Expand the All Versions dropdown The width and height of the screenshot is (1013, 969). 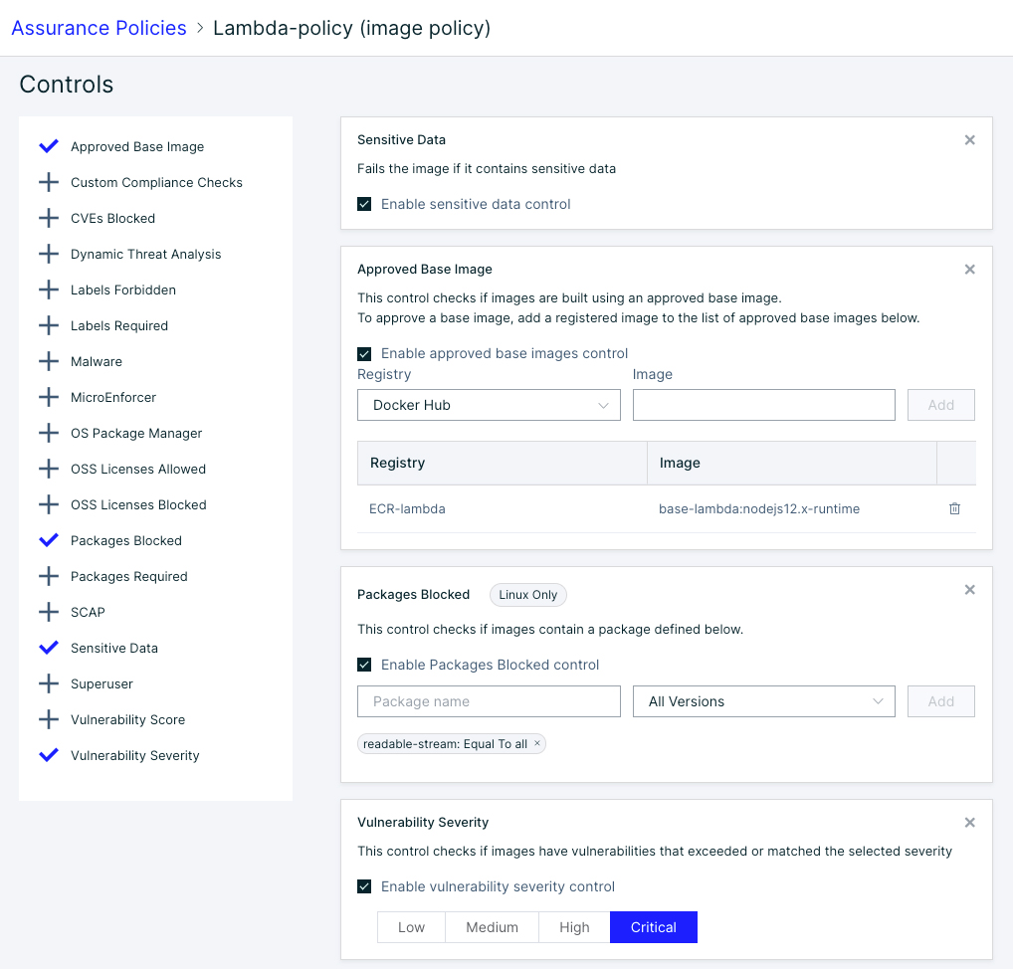[x=764, y=701]
